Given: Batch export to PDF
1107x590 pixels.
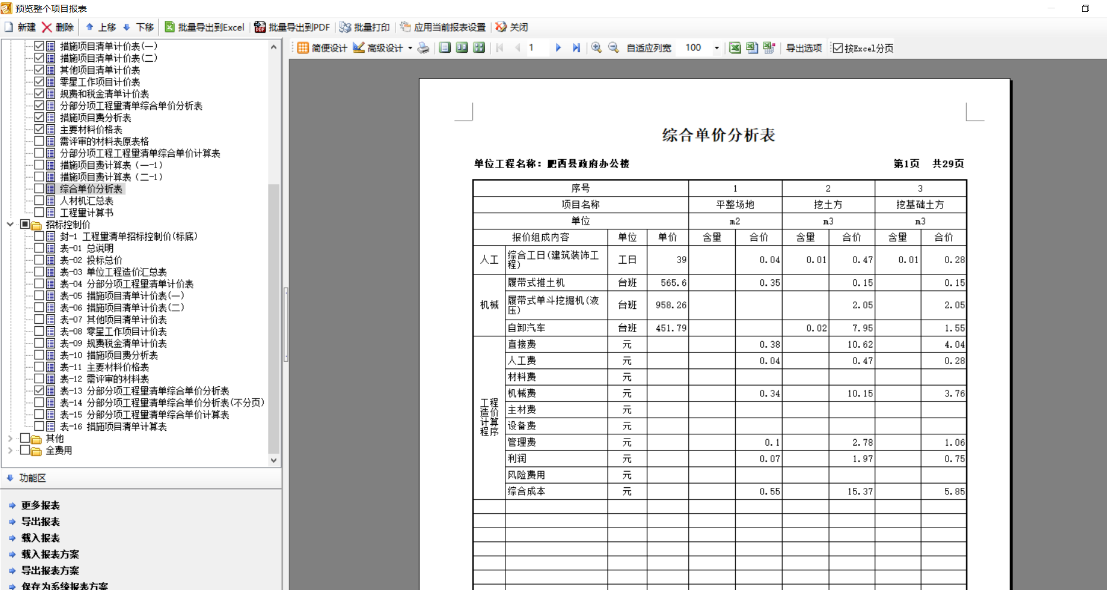Looking at the screenshot, I should pos(292,27).
